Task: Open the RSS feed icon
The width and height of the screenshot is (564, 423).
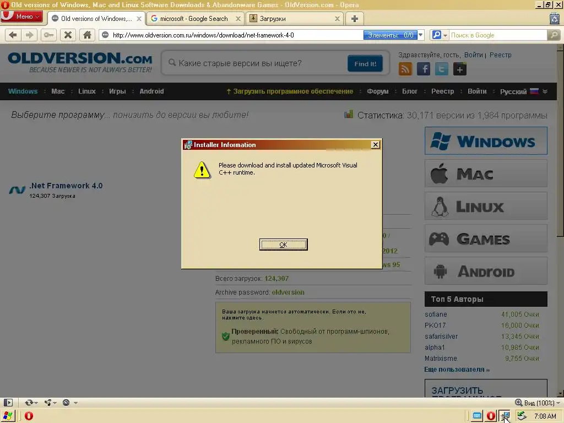Action: 405,69
